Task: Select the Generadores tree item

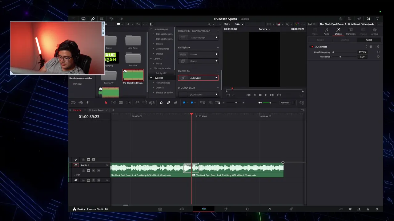Action: click(162, 49)
